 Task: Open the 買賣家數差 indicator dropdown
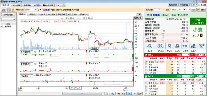pos(31,64)
